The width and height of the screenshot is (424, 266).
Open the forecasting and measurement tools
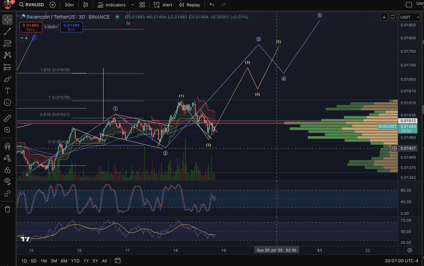coord(7,67)
